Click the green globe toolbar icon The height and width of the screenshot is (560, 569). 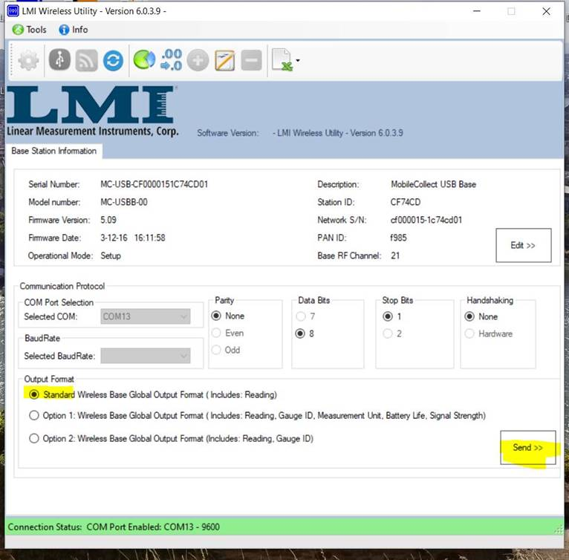tap(144, 60)
